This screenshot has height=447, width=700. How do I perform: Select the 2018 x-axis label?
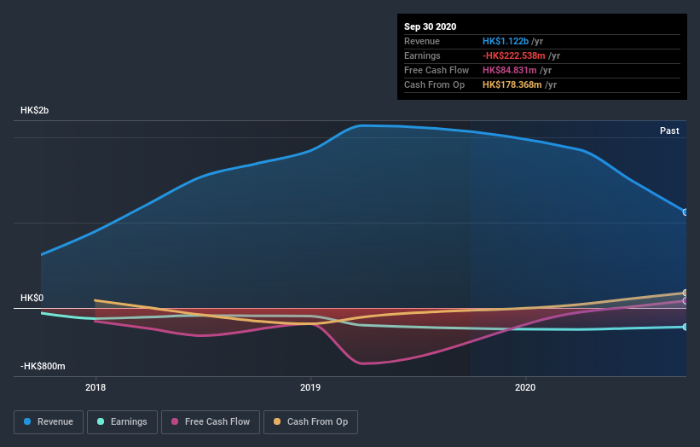(95, 387)
